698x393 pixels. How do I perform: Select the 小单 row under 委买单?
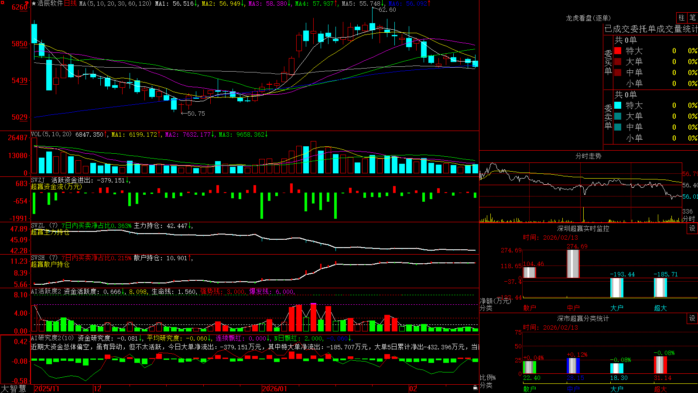point(656,83)
